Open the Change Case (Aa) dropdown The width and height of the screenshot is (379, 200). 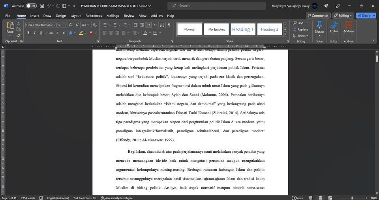click(85, 25)
